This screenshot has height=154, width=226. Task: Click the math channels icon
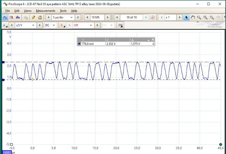click(x=120, y=25)
